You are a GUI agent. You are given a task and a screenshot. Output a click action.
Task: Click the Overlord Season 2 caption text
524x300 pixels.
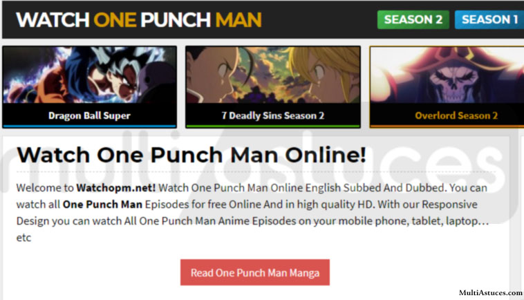tap(456, 115)
